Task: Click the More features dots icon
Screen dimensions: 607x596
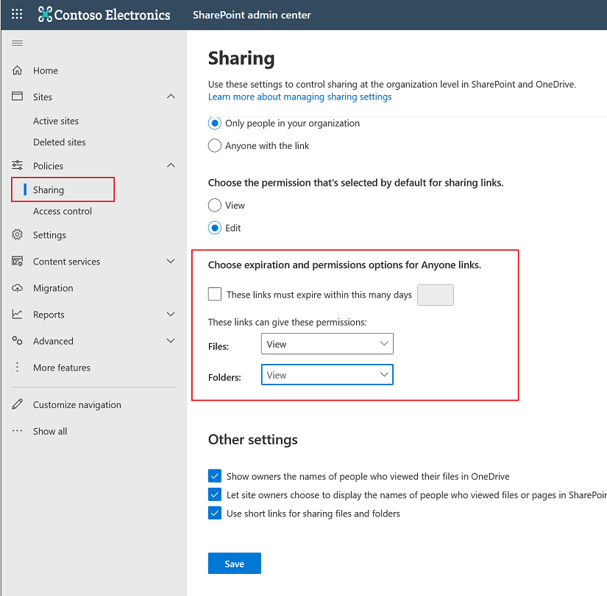Action: click(17, 367)
